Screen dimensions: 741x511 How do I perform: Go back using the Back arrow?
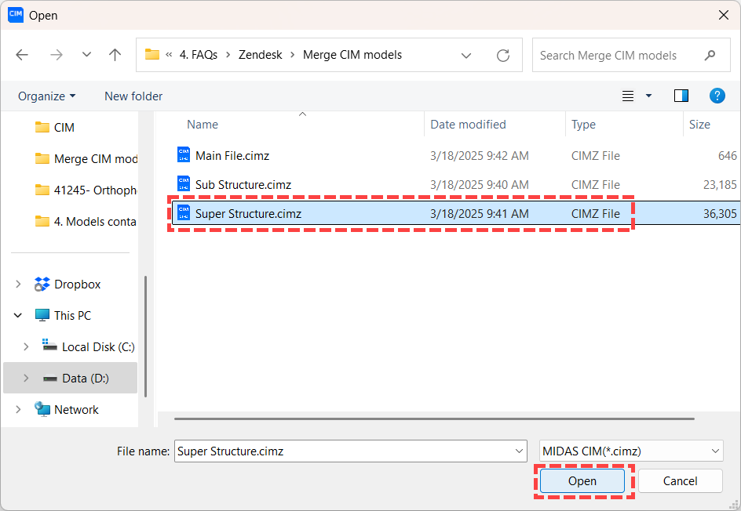(x=22, y=55)
